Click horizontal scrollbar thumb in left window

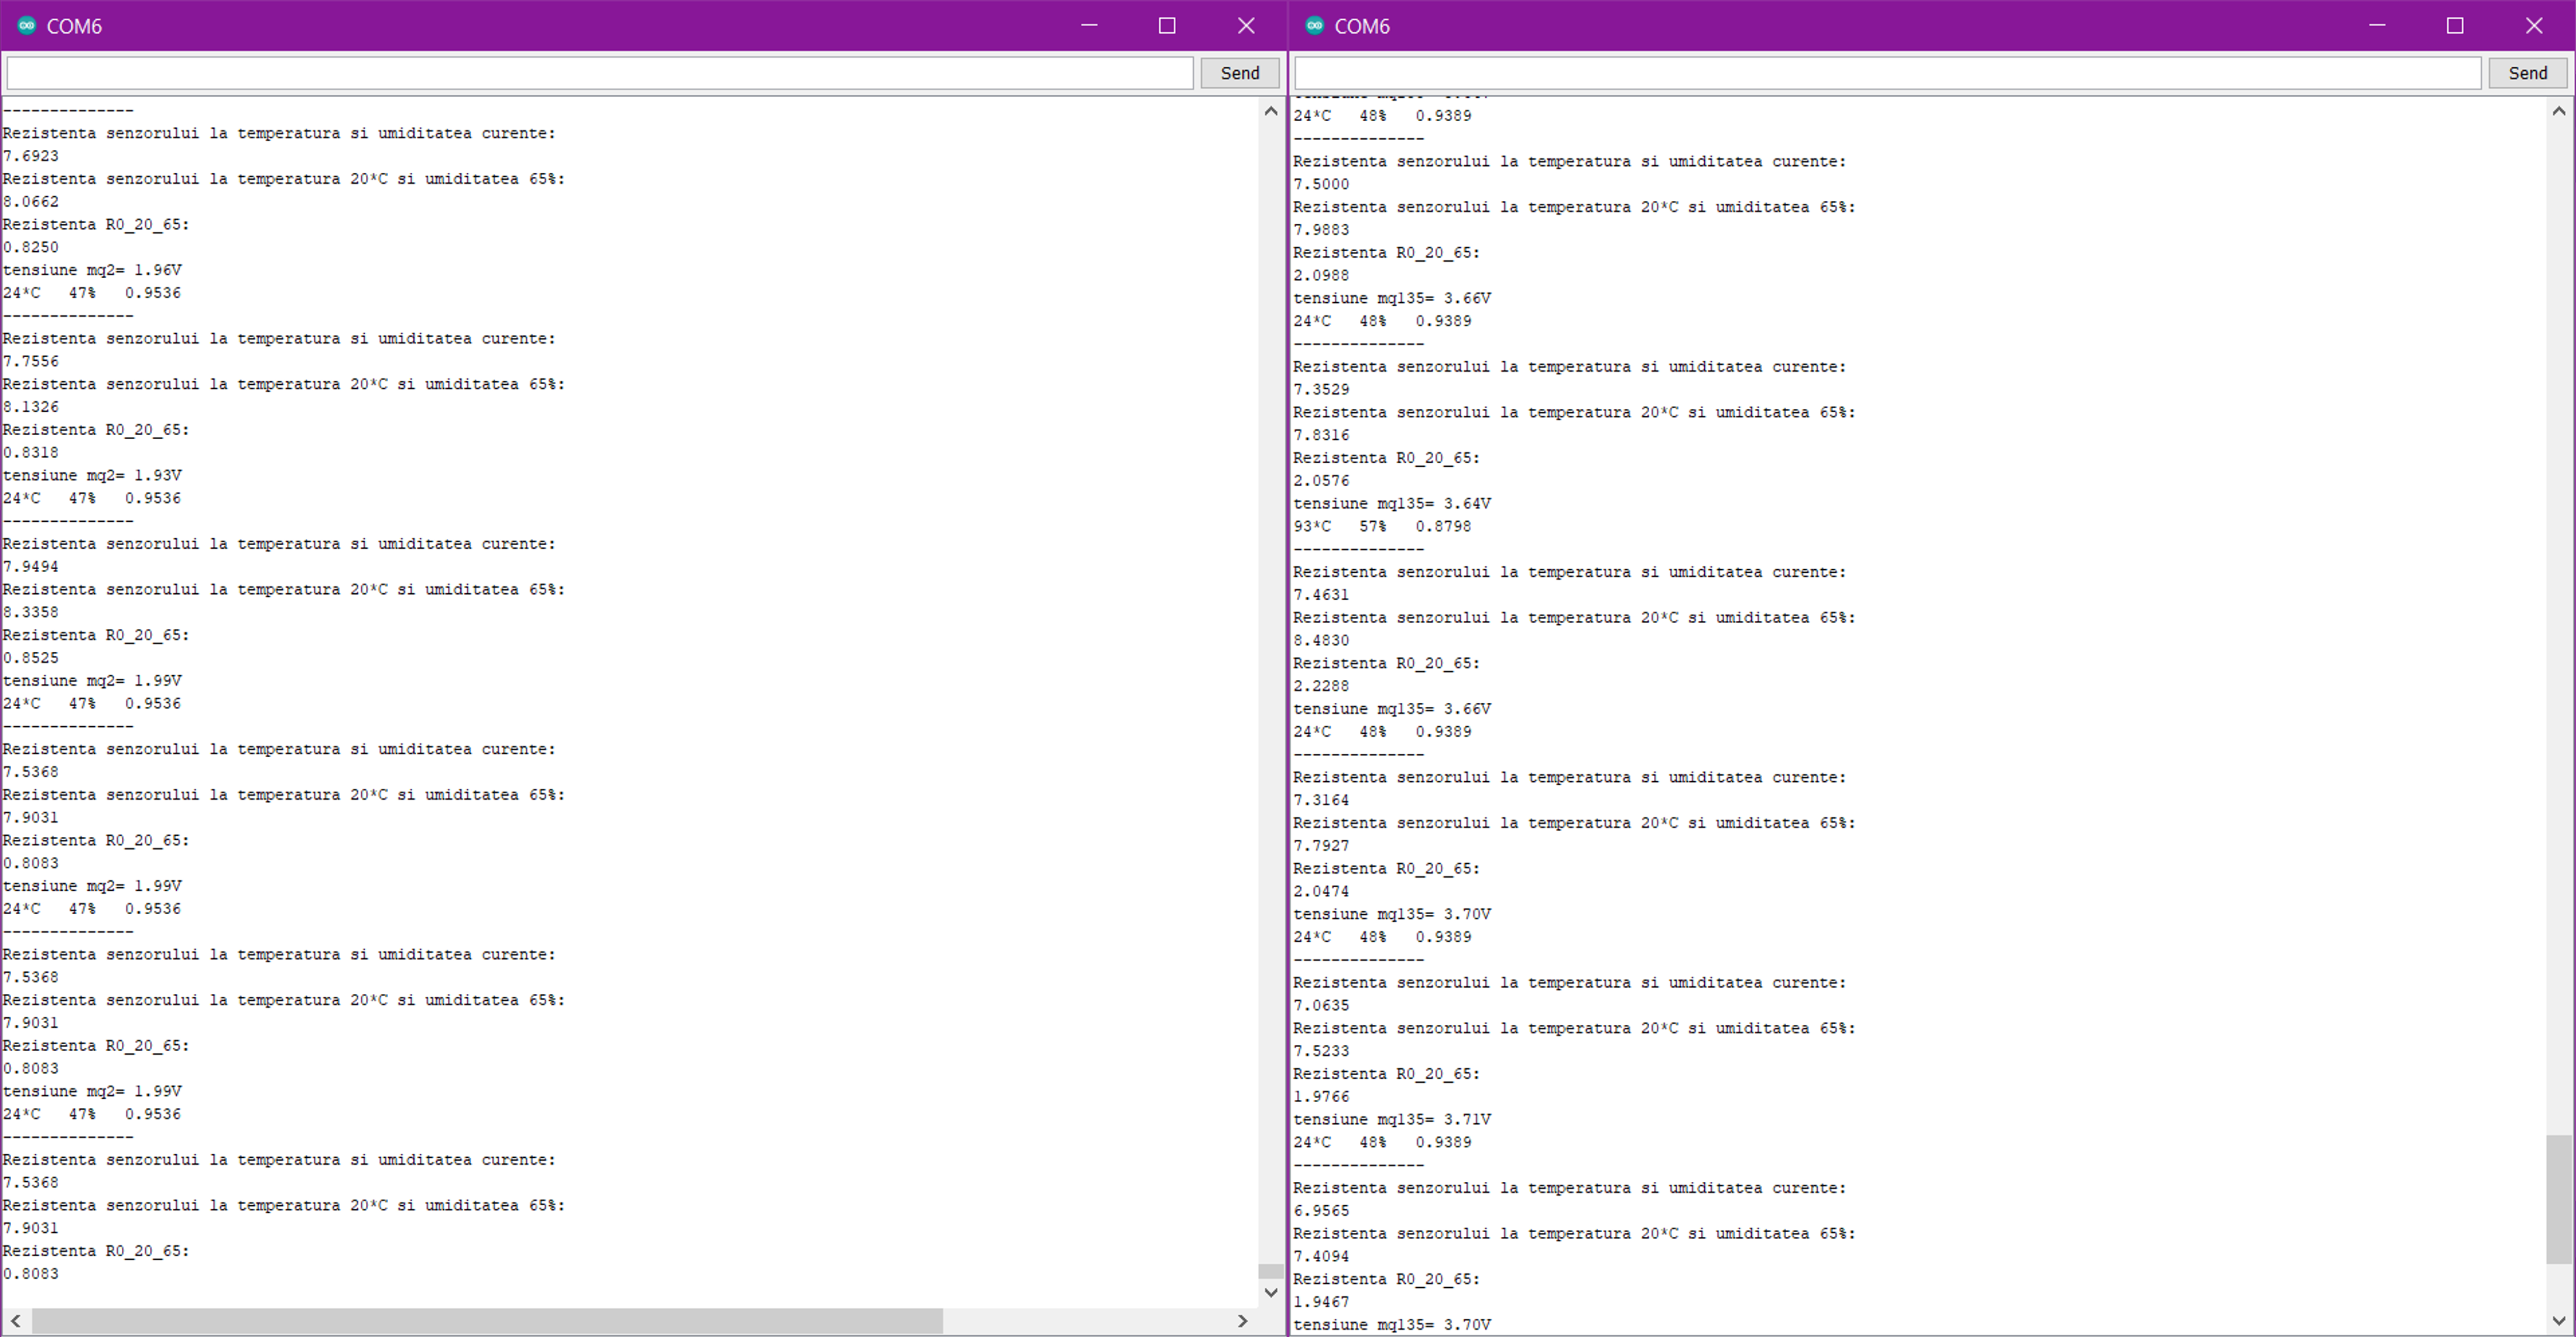[487, 1321]
